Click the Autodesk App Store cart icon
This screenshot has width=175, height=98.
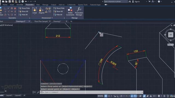[x=149, y=2]
